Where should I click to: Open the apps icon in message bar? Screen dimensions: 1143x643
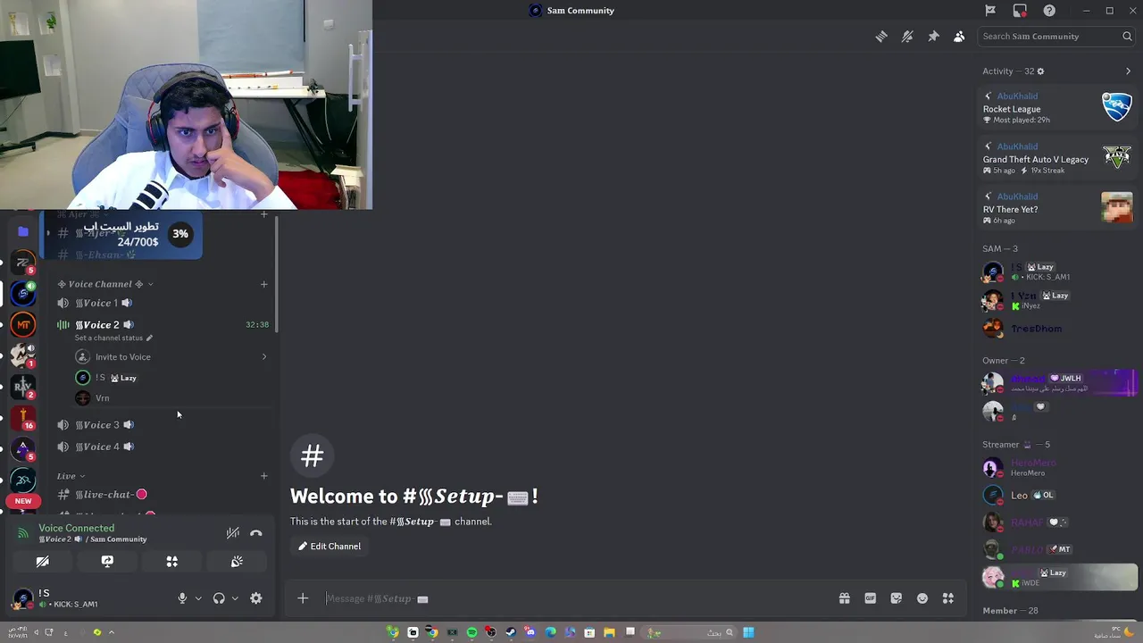pyautogui.click(x=948, y=598)
